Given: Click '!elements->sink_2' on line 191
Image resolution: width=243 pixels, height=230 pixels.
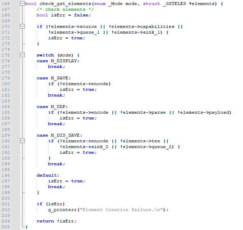Looking at the screenshot, I should pyautogui.click(x=84, y=147).
